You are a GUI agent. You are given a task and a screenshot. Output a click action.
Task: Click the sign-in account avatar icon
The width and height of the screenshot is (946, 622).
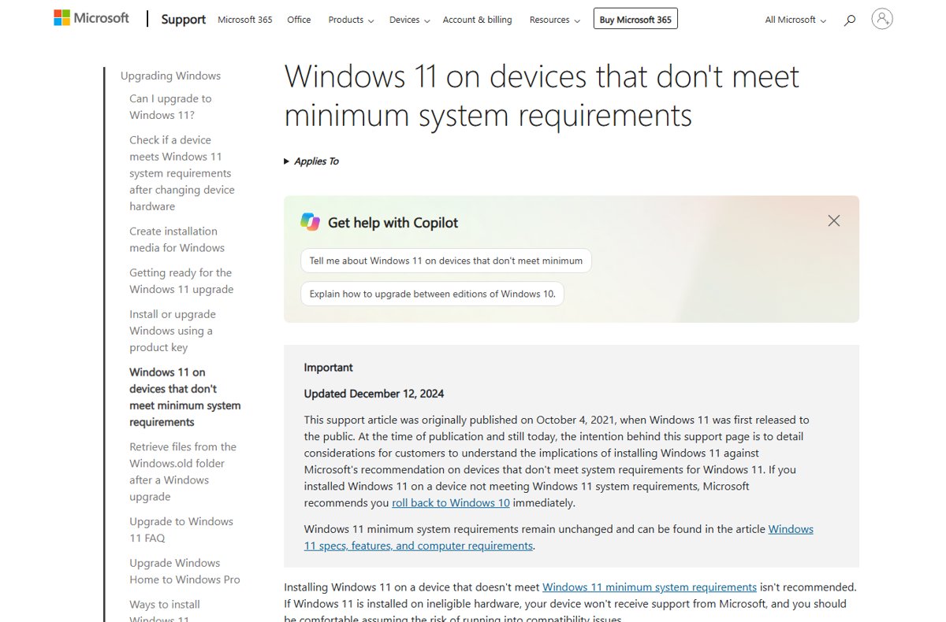[882, 19]
